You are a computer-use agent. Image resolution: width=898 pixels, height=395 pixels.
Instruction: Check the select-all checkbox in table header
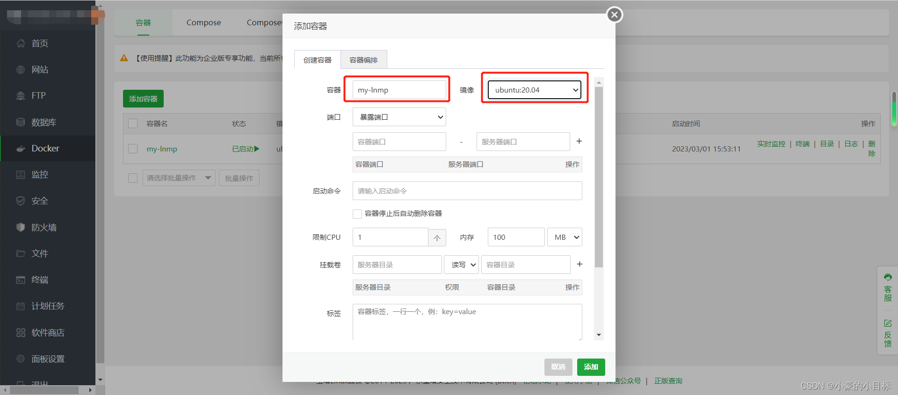133,123
